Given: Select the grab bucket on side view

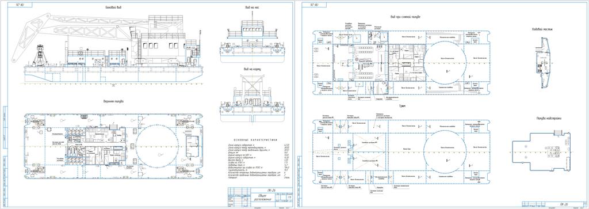Looking at the screenshot, I should point(39,56).
